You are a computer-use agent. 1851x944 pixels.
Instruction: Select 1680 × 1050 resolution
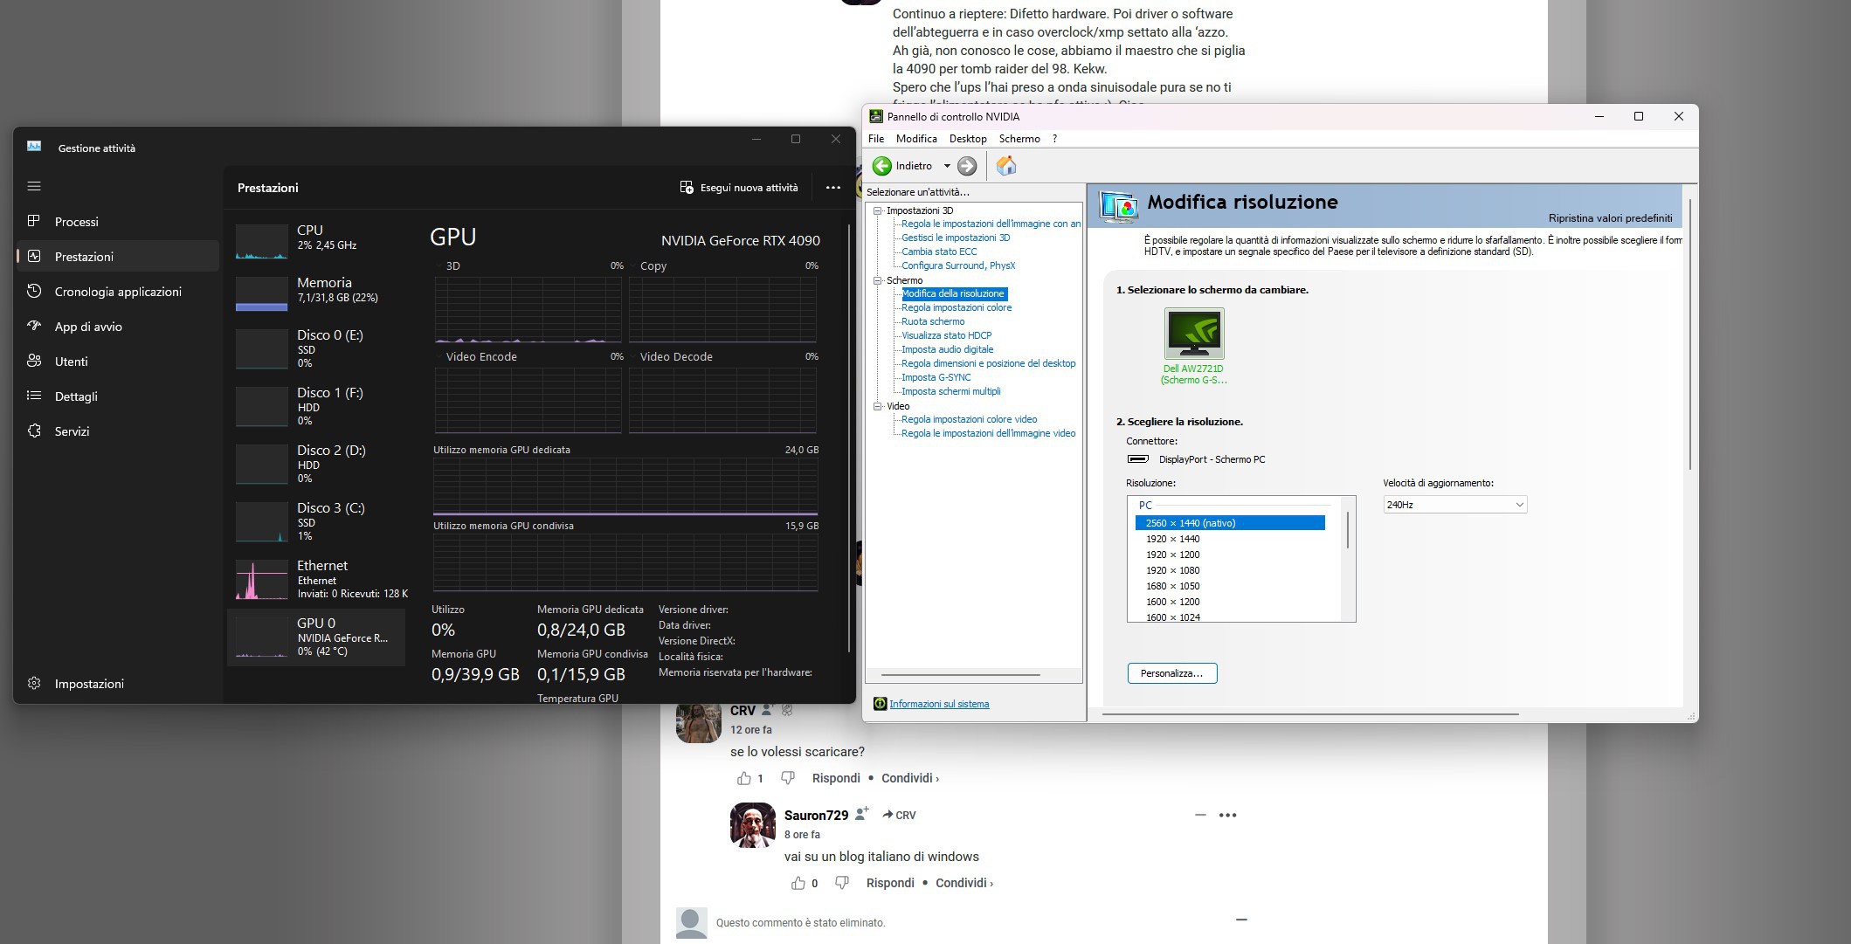pos(1172,586)
